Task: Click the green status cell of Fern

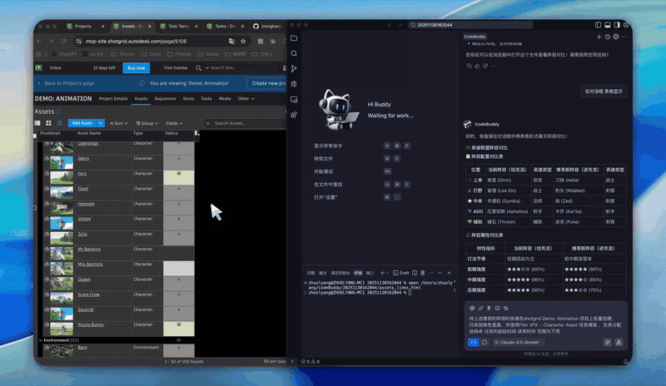Action: (x=179, y=177)
